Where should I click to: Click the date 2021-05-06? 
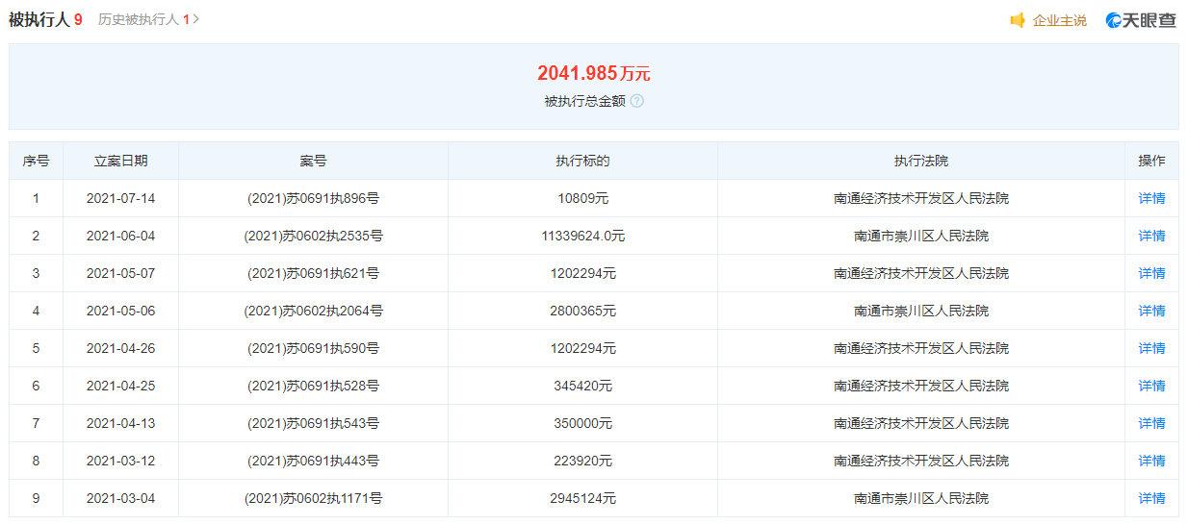120,311
